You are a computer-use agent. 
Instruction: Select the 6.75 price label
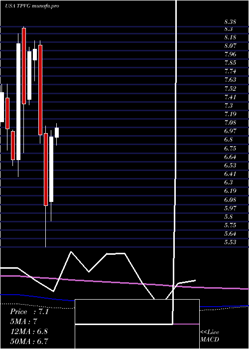[230, 148]
